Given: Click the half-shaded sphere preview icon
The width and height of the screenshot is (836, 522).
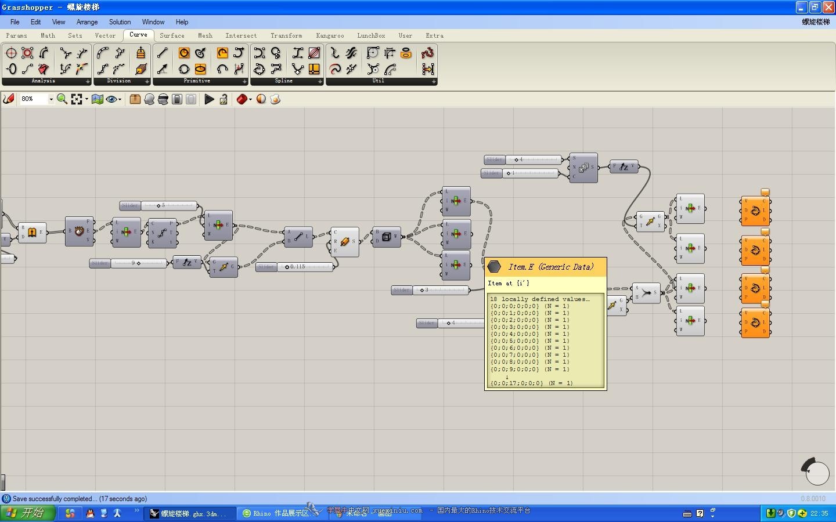Looking at the screenshot, I should point(261,99).
